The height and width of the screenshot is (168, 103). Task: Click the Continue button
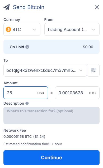click(x=51, y=158)
